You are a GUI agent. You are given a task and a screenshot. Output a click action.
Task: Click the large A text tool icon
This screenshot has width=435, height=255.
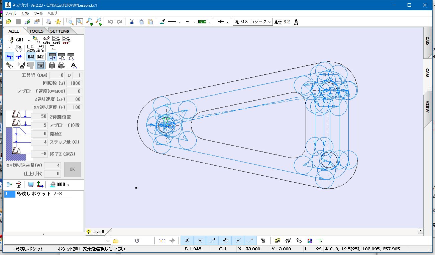click(296, 22)
